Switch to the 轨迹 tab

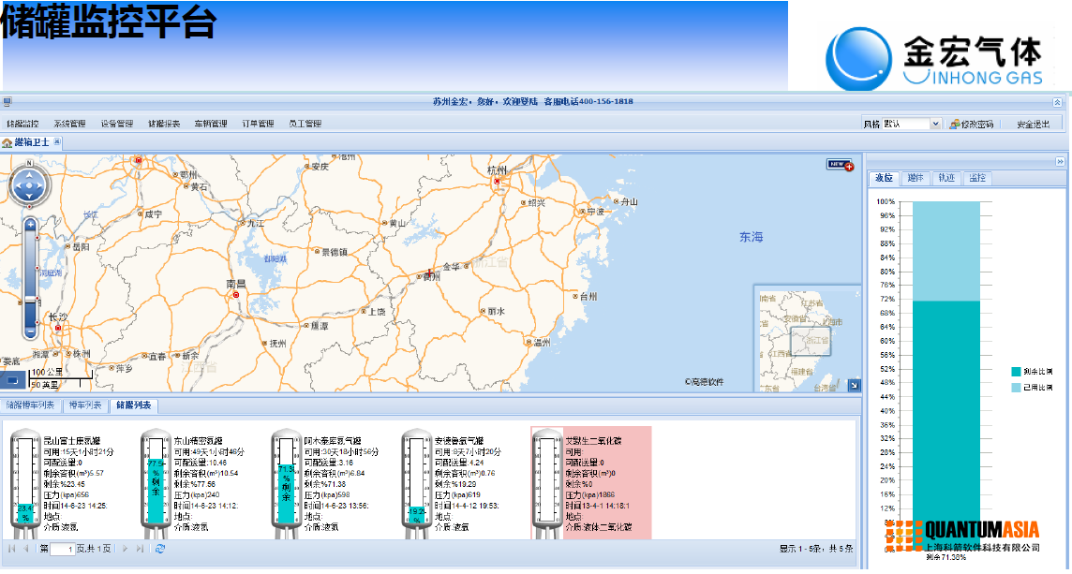click(945, 178)
